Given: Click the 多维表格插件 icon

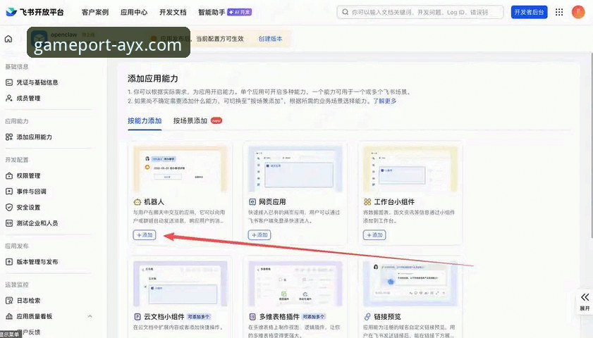Looking at the screenshot, I should (x=252, y=316).
